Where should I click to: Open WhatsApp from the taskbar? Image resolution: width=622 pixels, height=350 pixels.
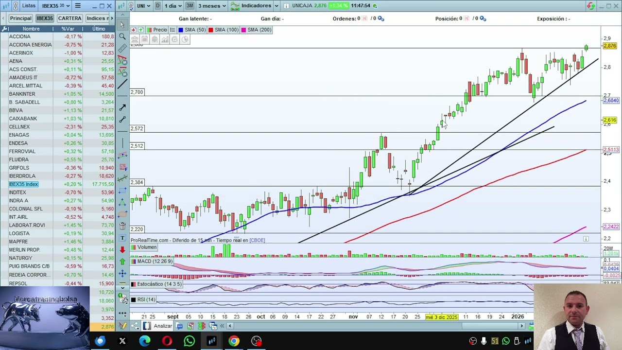point(189,341)
